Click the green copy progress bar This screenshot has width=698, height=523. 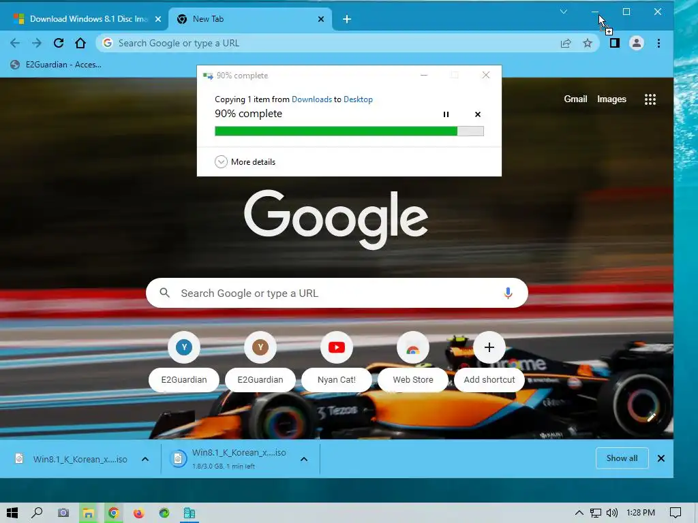(x=349, y=131)
